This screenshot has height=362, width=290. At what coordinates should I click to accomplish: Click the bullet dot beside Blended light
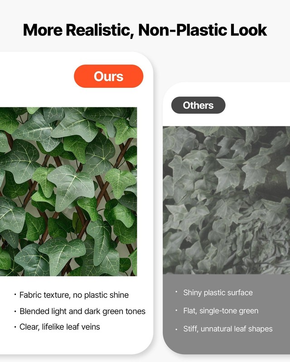(15, 311)
